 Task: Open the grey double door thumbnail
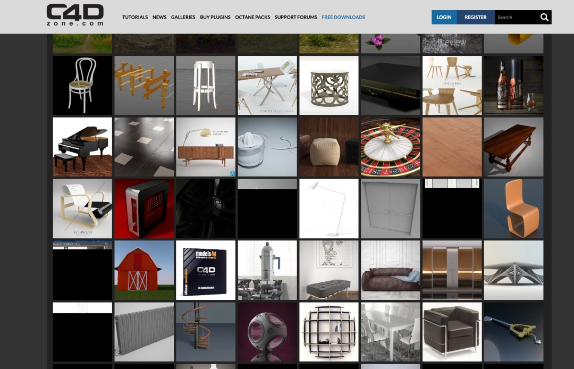coord(391,208)
